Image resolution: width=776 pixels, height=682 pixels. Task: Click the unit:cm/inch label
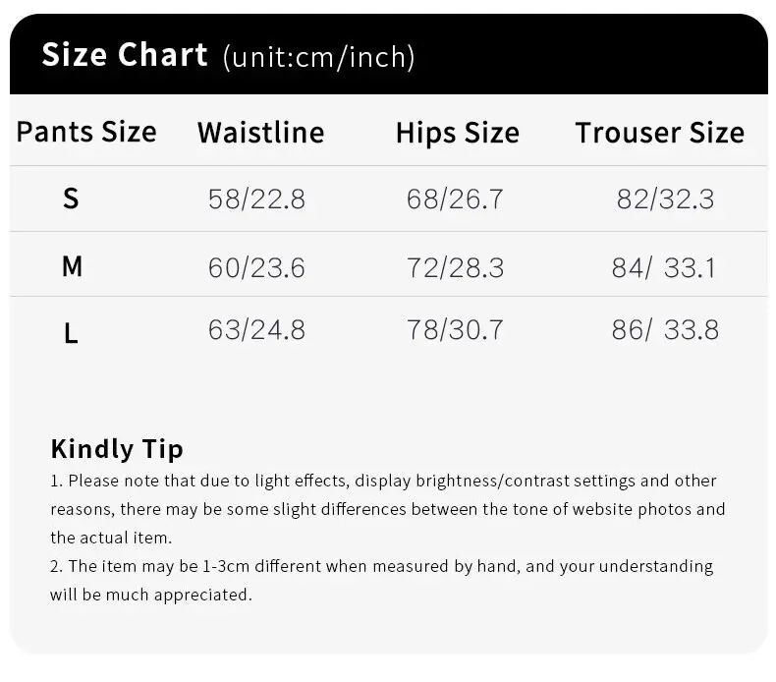[318, 57]
